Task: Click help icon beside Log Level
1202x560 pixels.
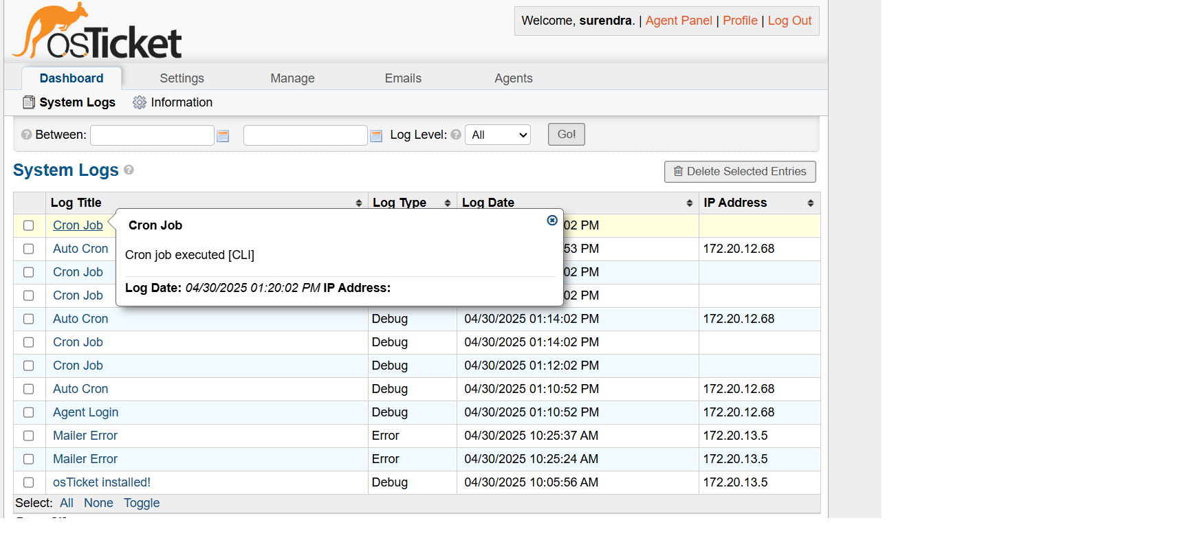Action: click(456, 135)
